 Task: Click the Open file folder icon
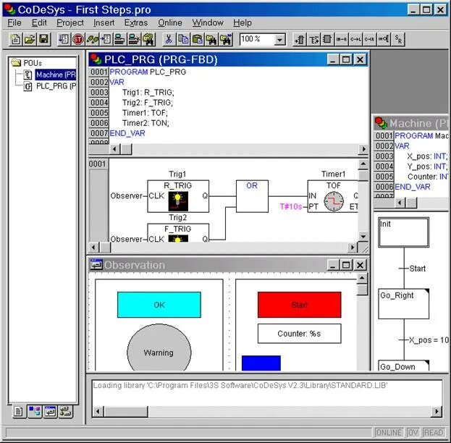(30, 39)
